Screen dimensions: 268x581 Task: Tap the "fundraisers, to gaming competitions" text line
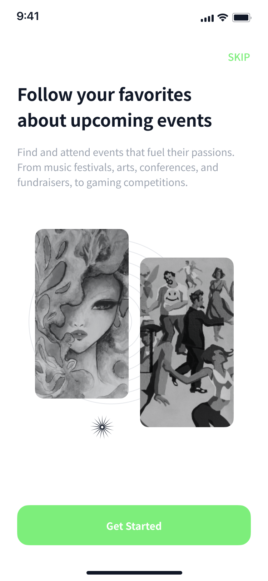(x=103, y=182)
